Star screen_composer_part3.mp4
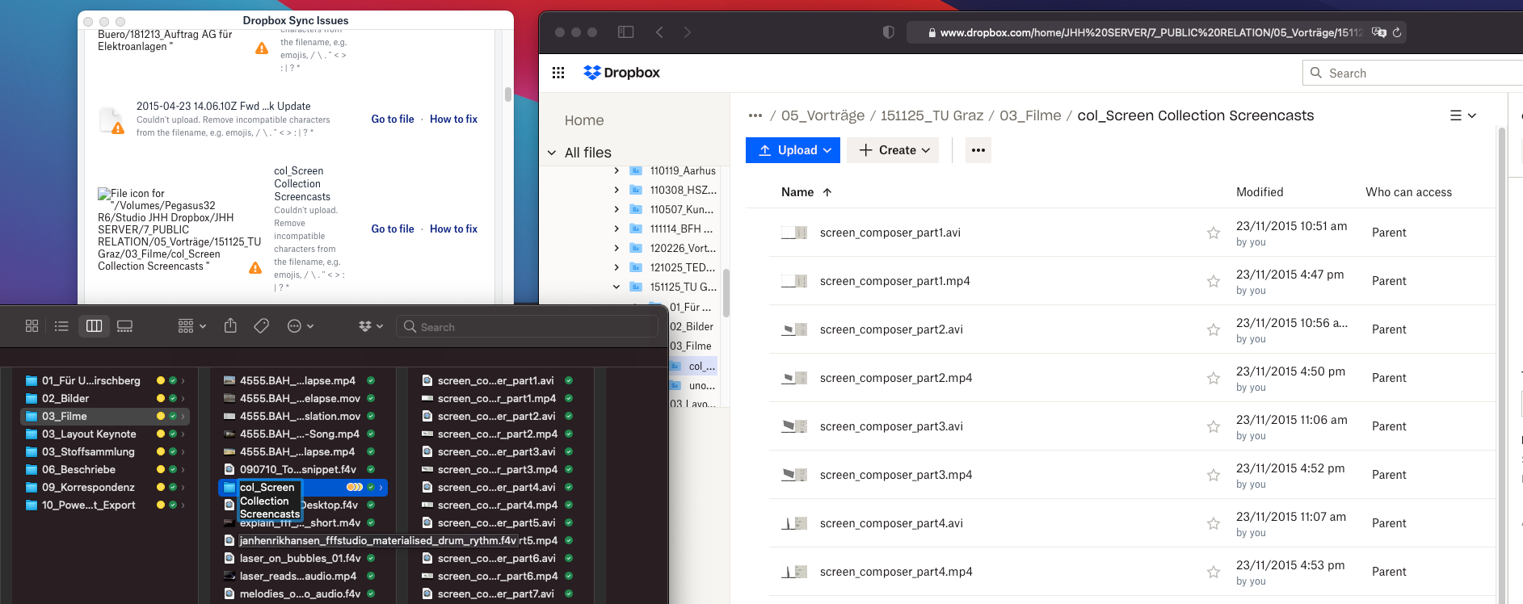This screenshot has height=604, width=1523. 1213,475
